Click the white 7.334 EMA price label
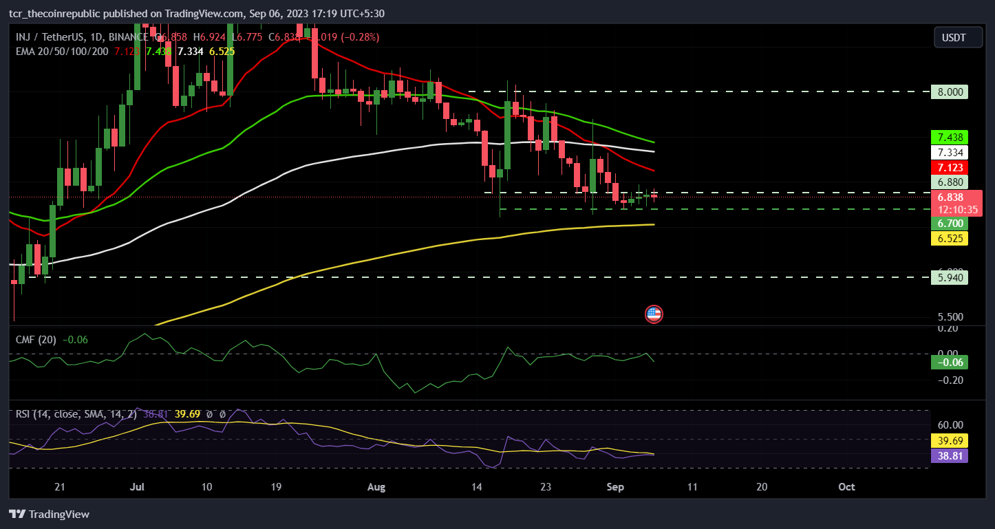 949,152
